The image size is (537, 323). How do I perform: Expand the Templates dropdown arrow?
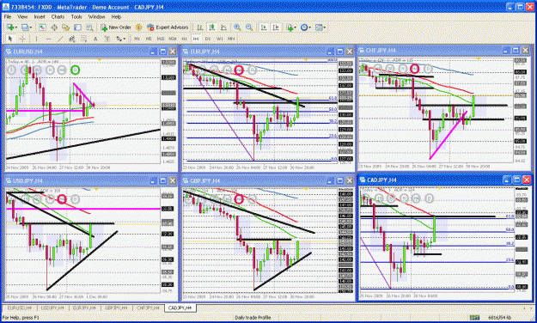coord(324,27)
